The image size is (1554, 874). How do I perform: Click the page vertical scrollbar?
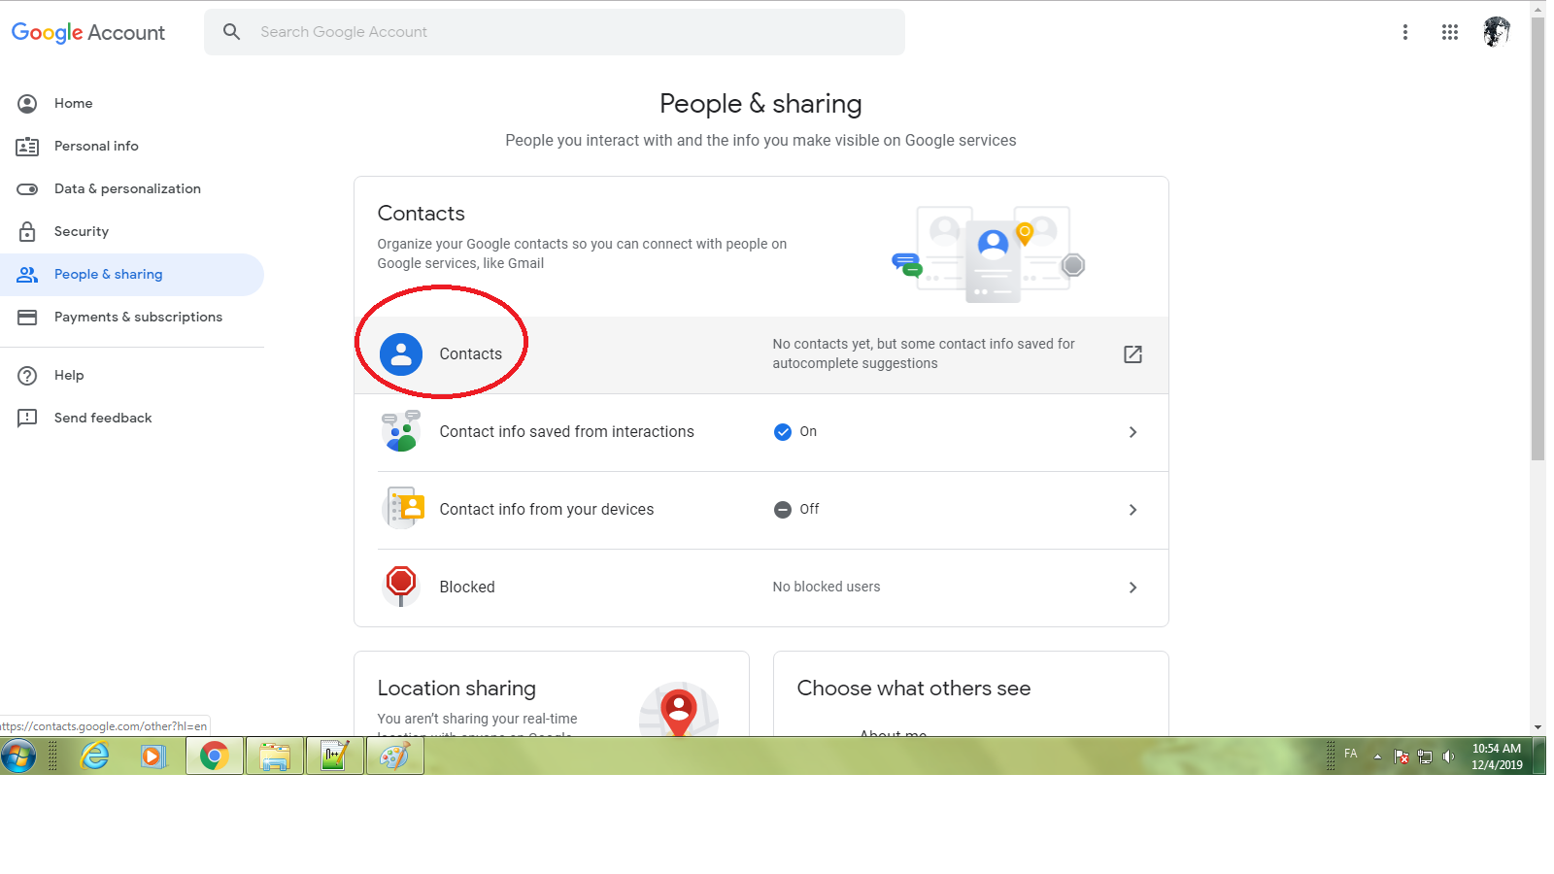click(x=1537, y=238)
